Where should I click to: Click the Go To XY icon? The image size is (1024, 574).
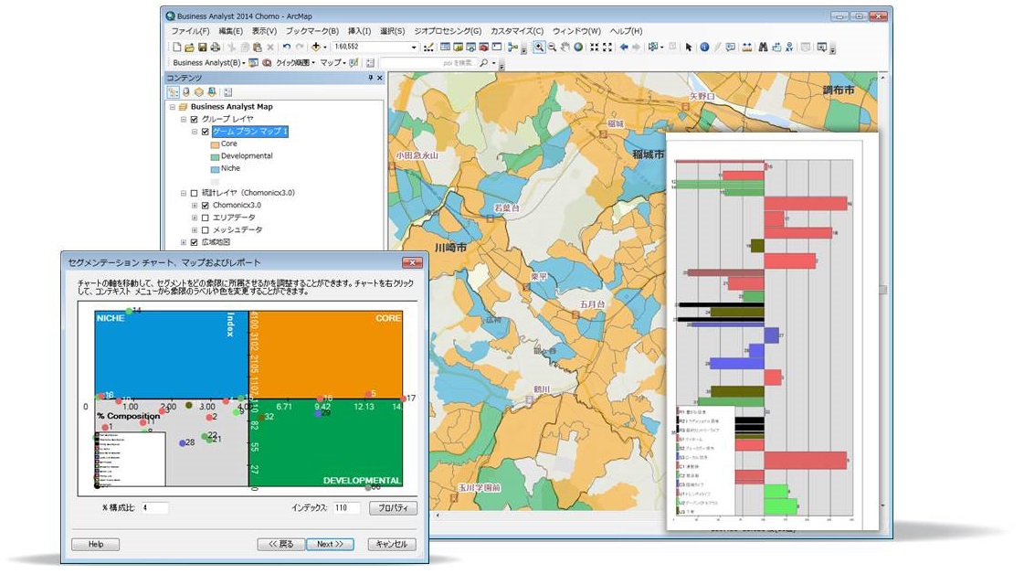(789, 47)
